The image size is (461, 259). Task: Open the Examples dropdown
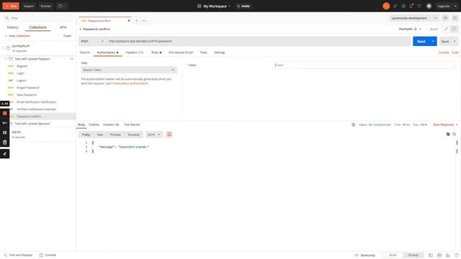point(410,29)
